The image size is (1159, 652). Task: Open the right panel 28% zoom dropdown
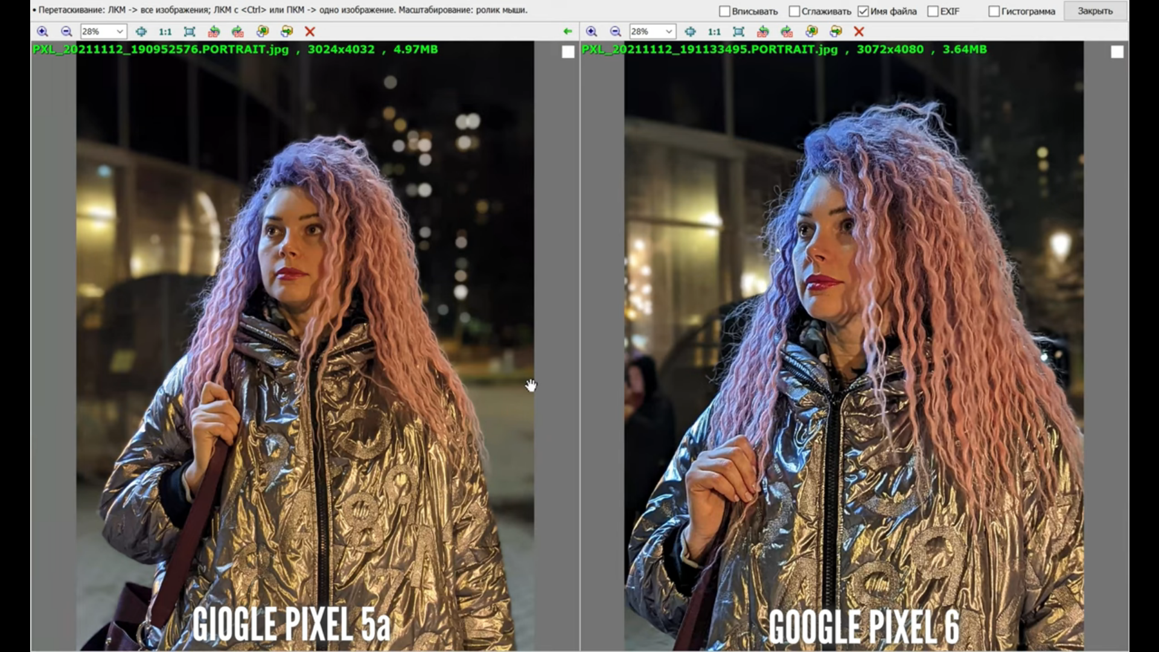point(668,31)
